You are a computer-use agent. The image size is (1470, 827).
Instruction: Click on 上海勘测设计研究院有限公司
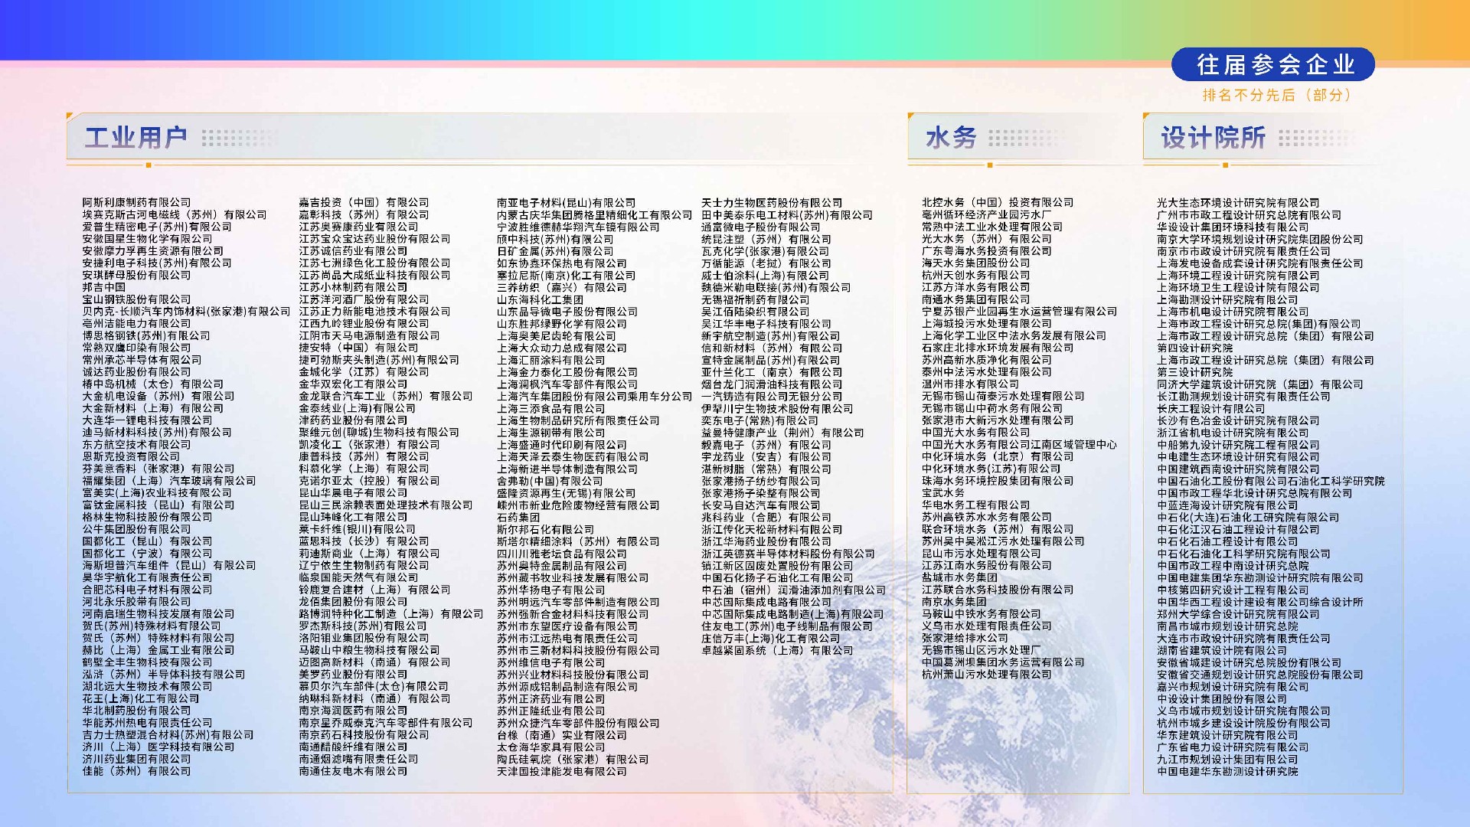click(1228, 299)
